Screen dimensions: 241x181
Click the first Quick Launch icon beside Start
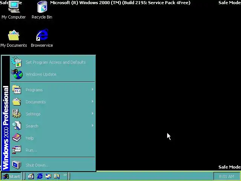(x=31, y=176)
